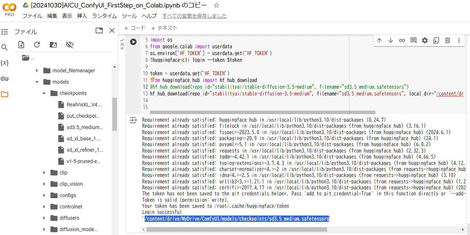This screenshot has width=470, height=235.
Task: Open the ツール menu
Action: click(129, 16)
